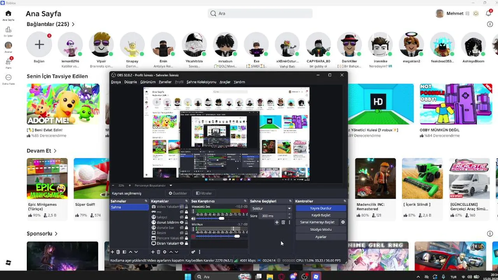This screenshot has width=498, height=280.
Task: Open Görünüm menu in OBS
Action: point(147,82)
